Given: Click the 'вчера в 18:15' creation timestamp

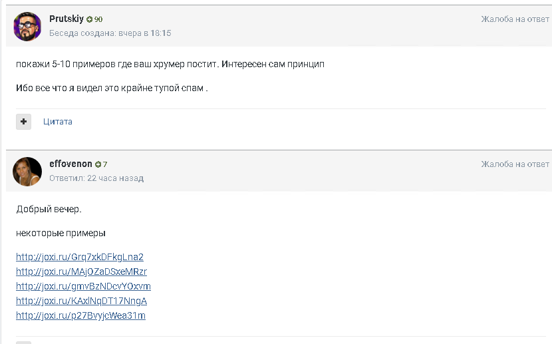Looking at the screenshot, I should pyautogui.click(x=145, y=33).
